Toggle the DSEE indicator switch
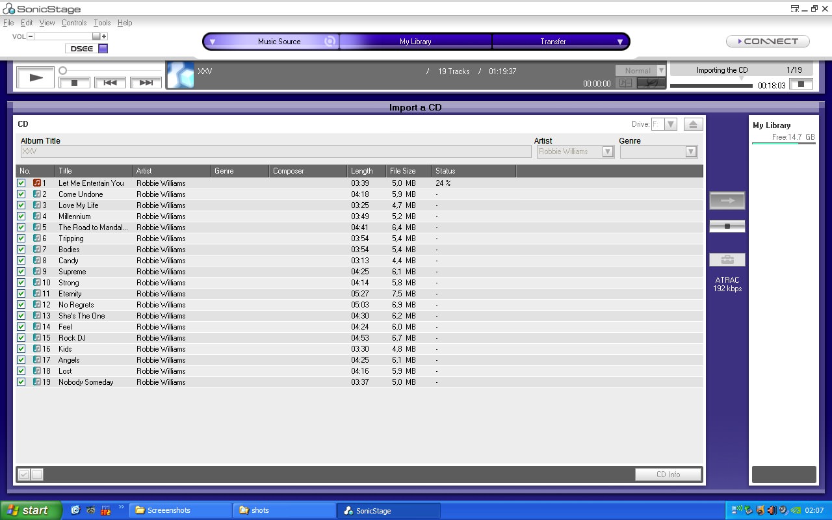The width and height of the screenshot is (832, 520). pyautogui.click(x=103, y=49)
